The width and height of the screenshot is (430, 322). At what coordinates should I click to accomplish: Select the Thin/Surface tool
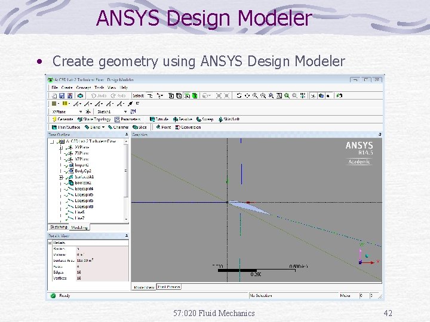[x=66, y=128]
